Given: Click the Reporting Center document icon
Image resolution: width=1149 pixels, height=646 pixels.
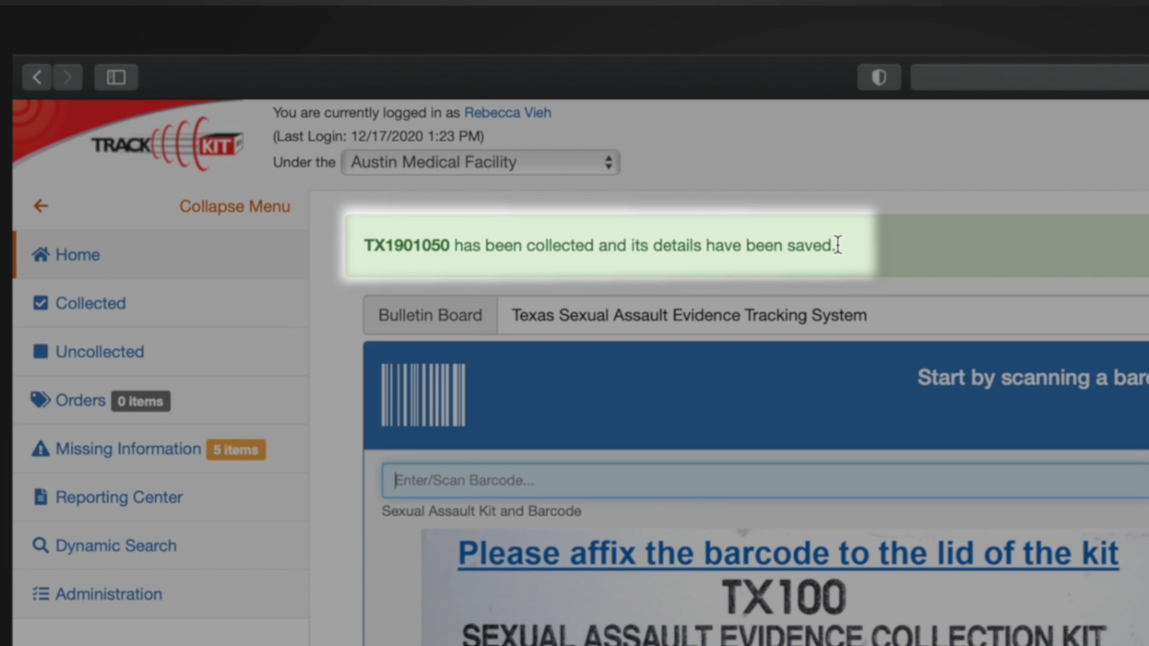Looking at the screenshot, I should point(41,497).
